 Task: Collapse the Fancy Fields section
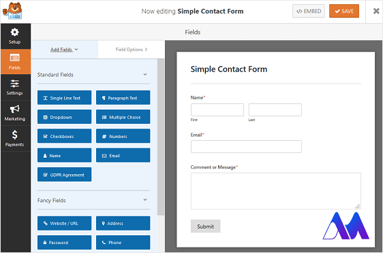[x=145, y=200]
